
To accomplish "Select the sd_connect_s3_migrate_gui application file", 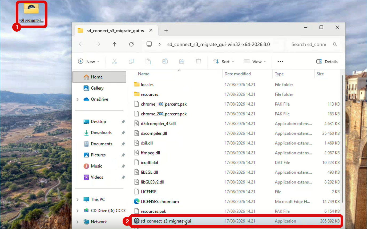I will click(x=237, y=221).
